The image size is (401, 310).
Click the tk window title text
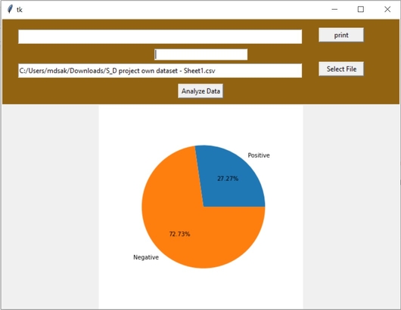(x=20, y=10)
